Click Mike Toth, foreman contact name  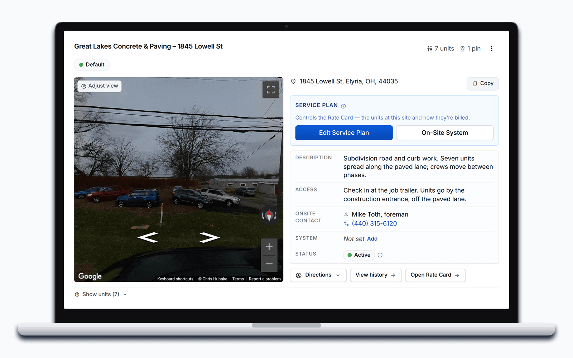coord(380,214)
